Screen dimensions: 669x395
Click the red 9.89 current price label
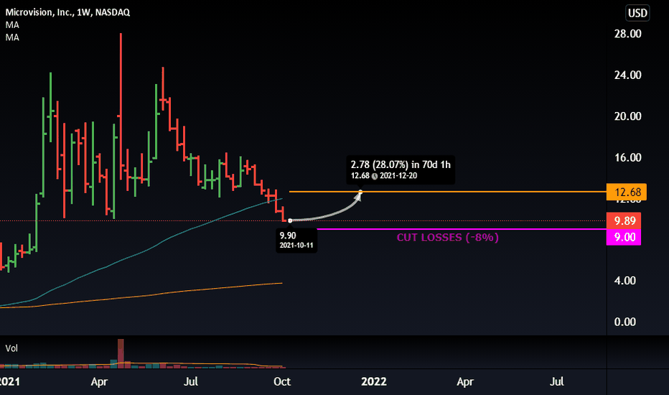624,220
